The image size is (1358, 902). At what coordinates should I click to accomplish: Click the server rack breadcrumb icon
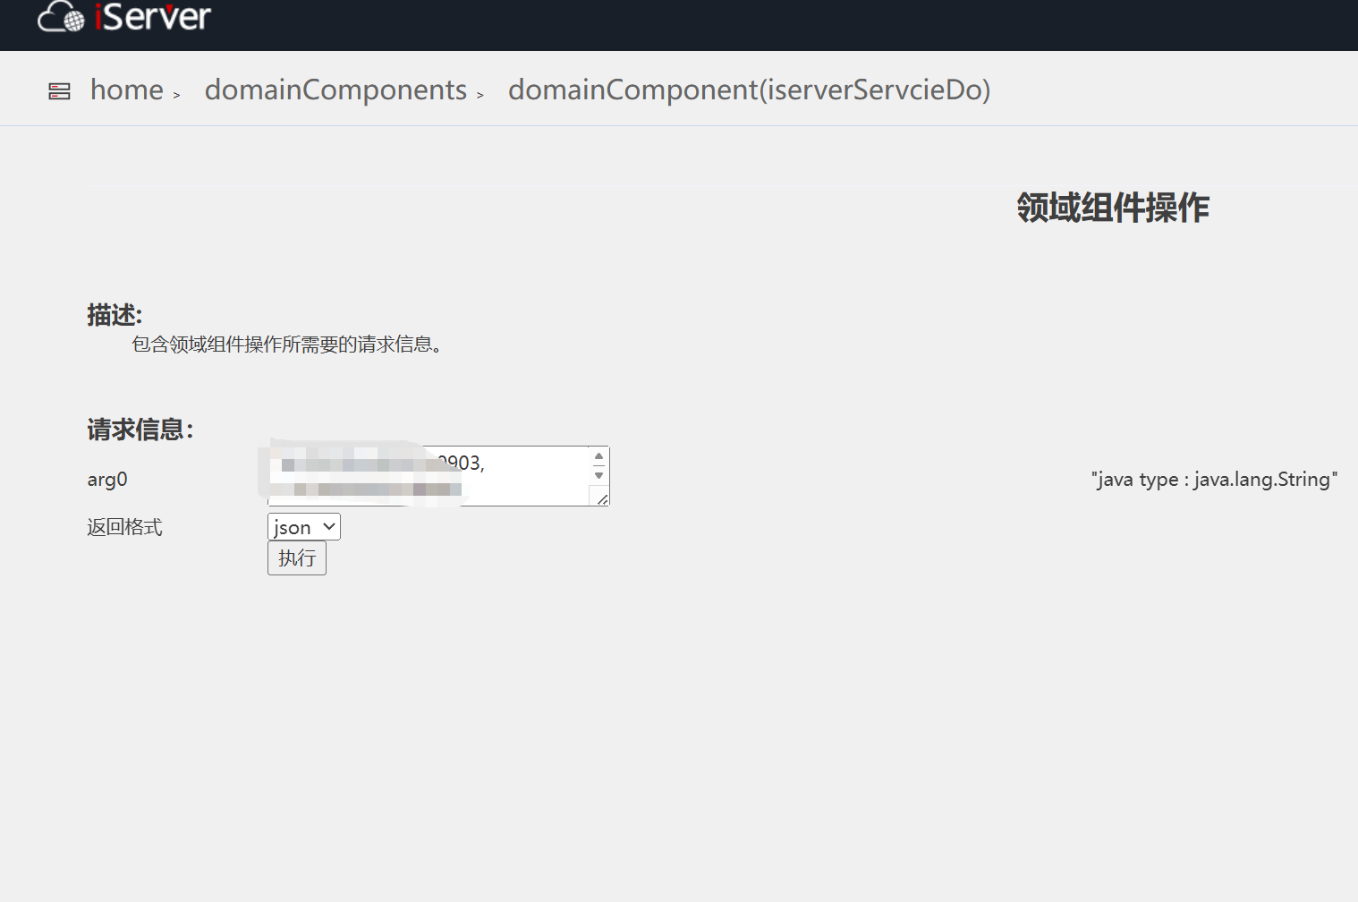(59, 91)
